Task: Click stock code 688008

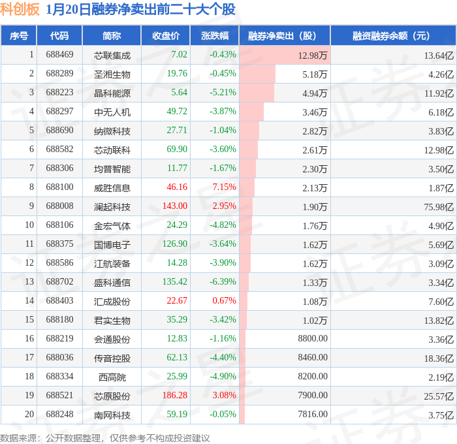Action: 59,206
